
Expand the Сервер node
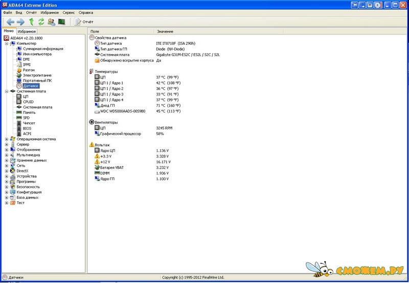[x=7, y=144]
